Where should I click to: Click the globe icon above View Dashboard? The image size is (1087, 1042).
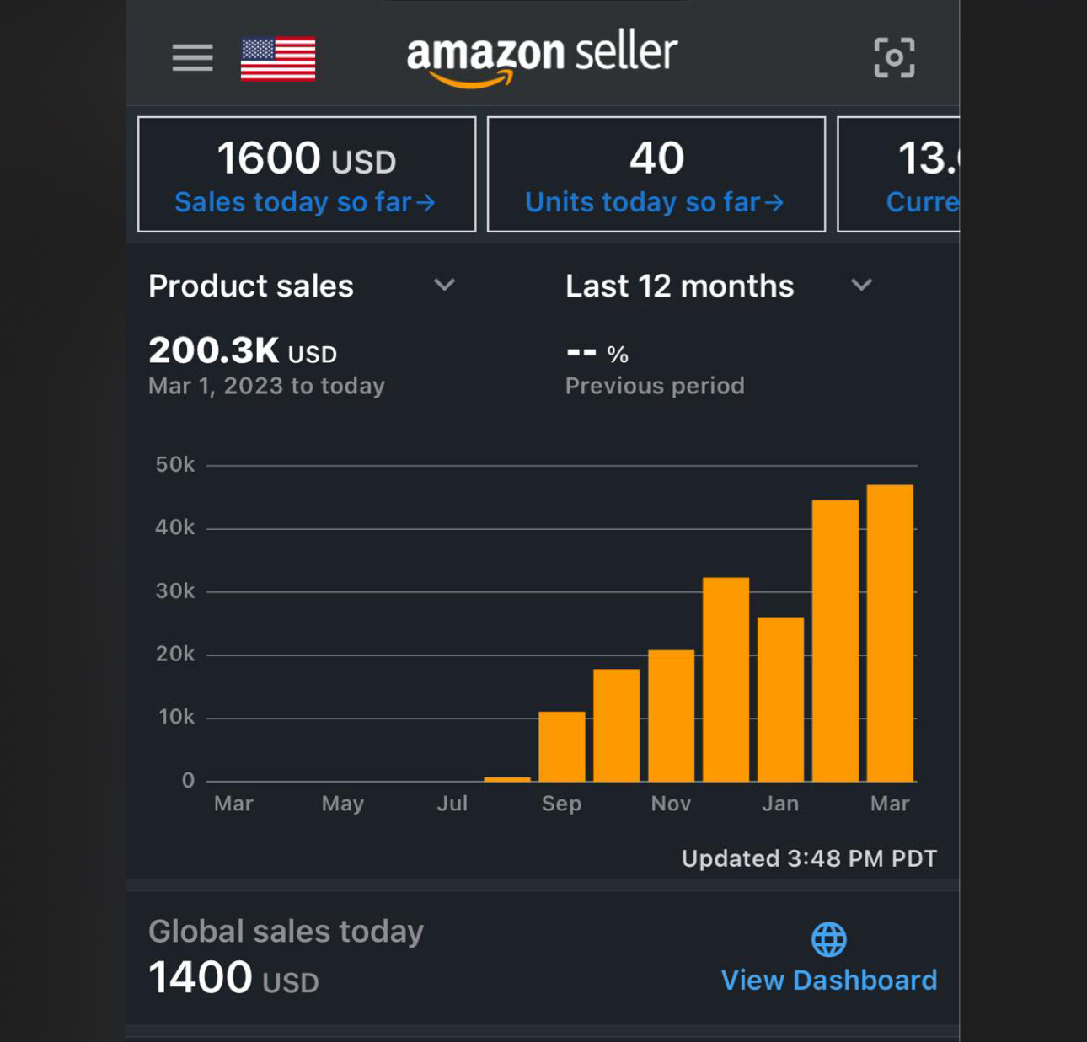pos(828,939)
